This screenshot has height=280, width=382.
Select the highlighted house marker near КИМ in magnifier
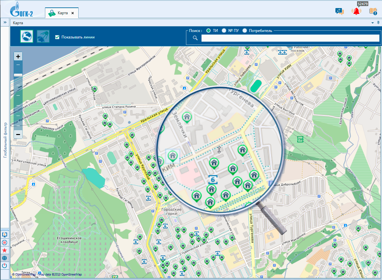tap(173, 156)
